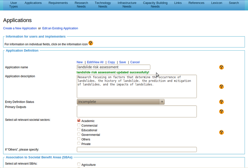Click Create a New Application link

[20, 28]
